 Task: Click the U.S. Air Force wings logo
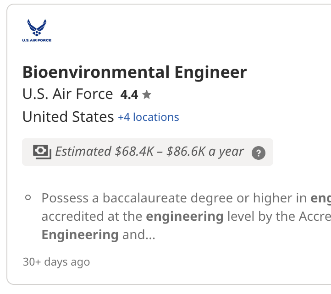pyautogui.click(x=37, y=27)
